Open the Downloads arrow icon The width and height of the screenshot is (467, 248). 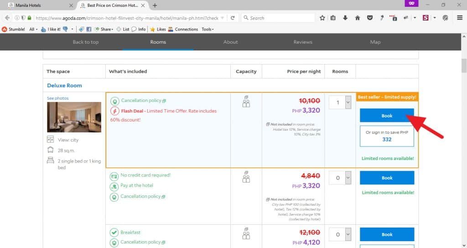point(345,18)
